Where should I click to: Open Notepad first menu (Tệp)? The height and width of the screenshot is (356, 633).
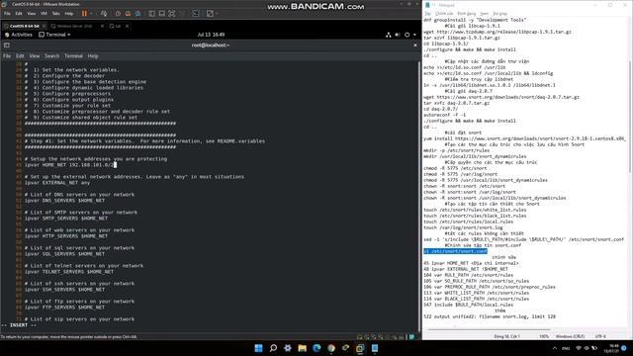click(x=427, y=14)
